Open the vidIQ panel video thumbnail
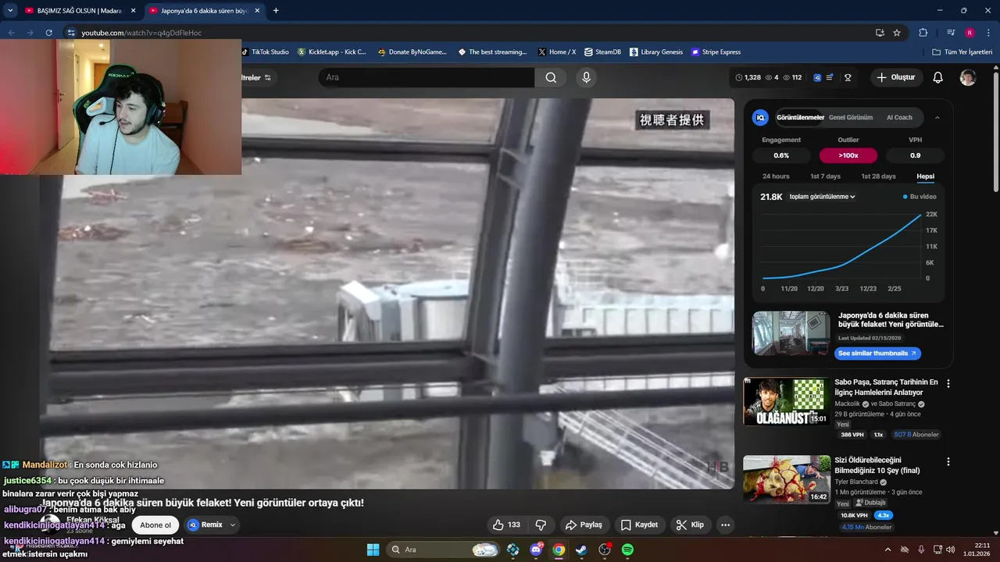The width and height of the screenshot is (1000, 562). pos(791,333)
